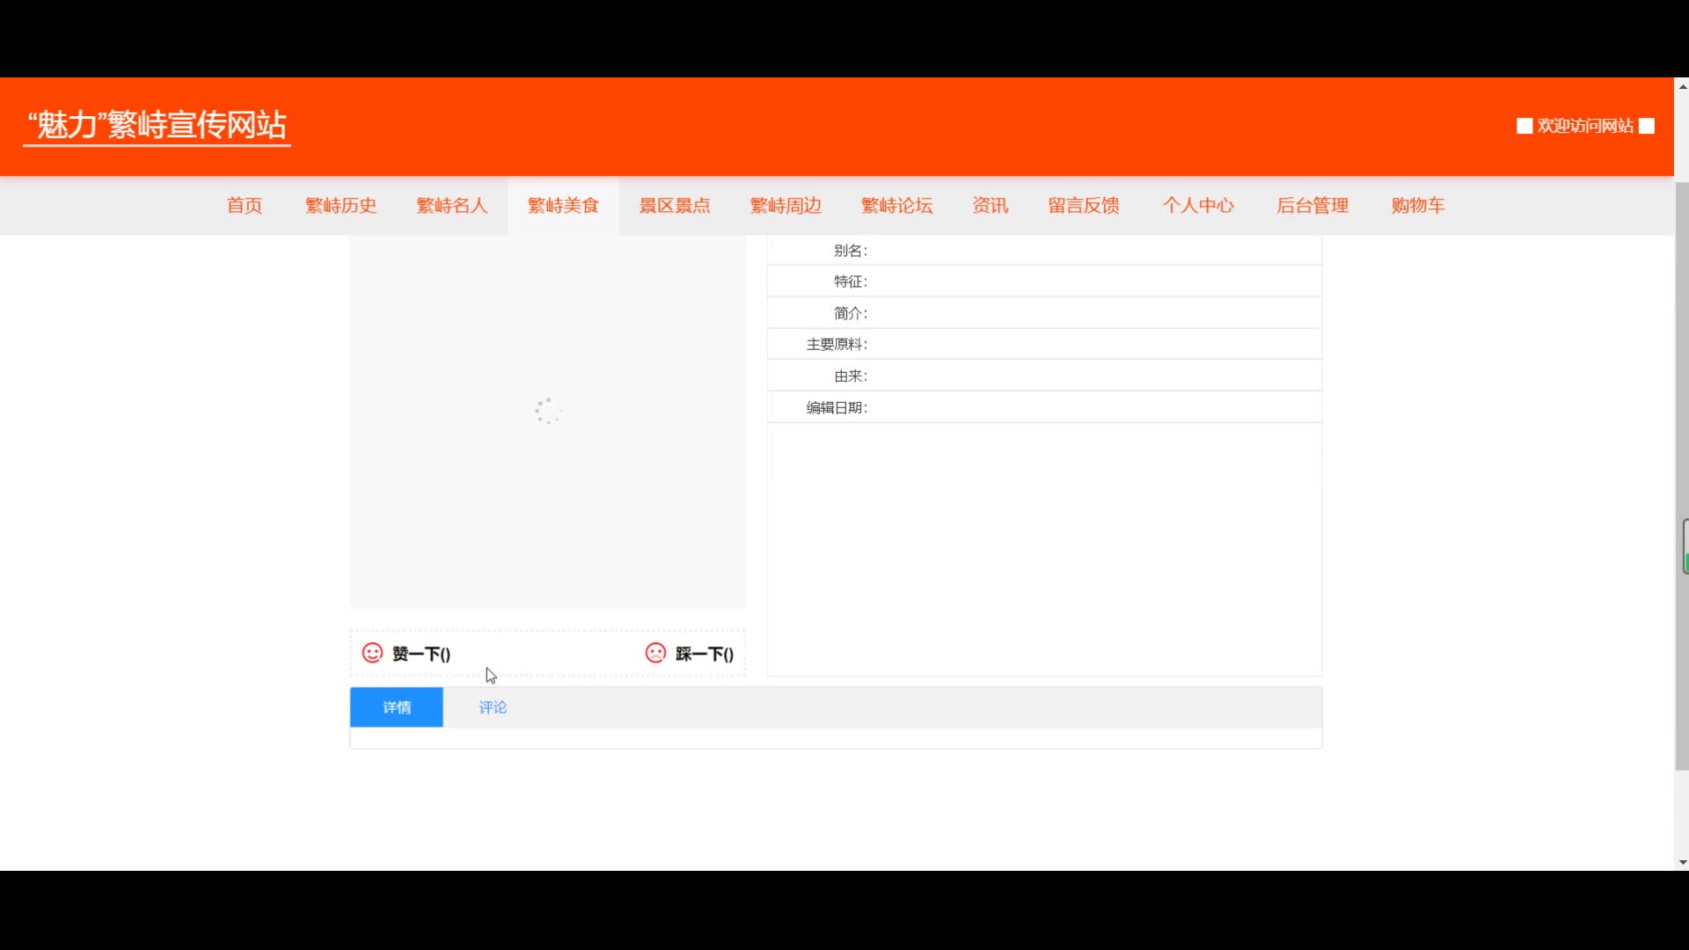Go to 繁峙历史 page
Viewport: 1689px width, 950px height.
pos(340,205)
